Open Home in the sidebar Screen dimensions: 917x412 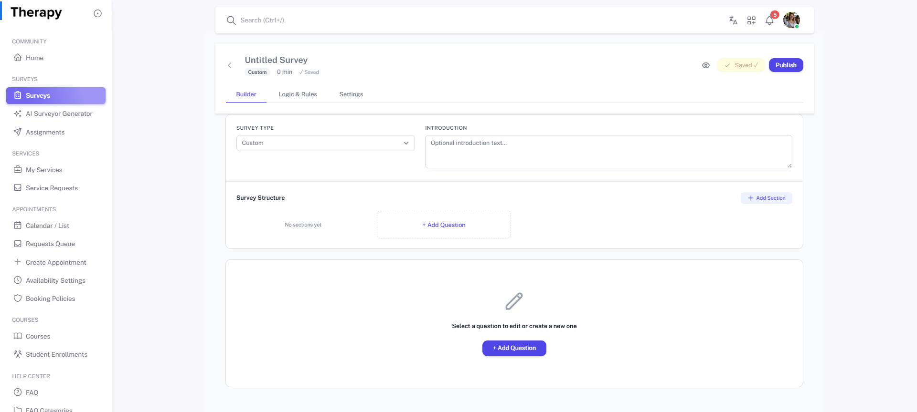56,58
